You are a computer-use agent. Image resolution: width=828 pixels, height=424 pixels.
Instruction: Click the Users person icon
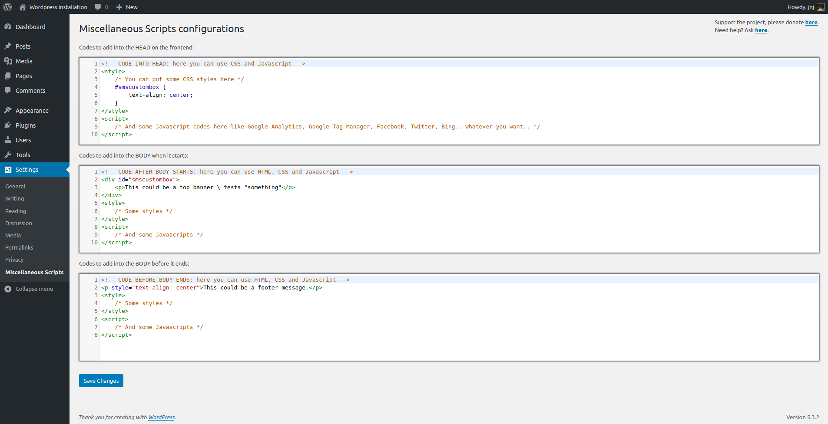point(8,140)
